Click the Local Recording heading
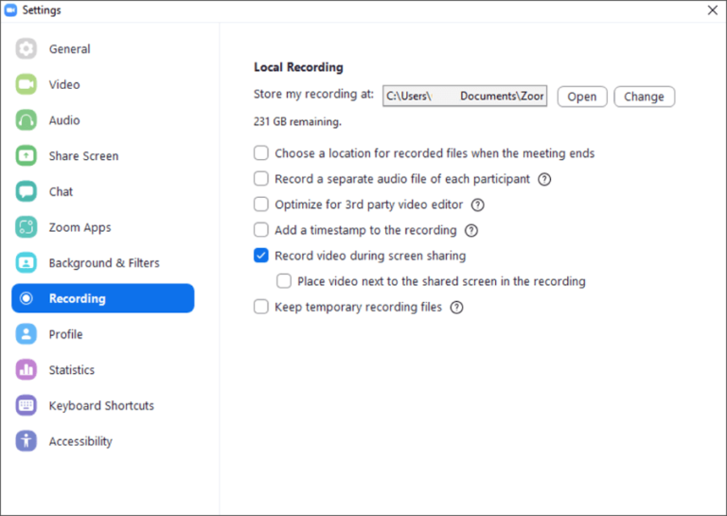Viewport: 727px width, 516px height. tap(298, 67)
